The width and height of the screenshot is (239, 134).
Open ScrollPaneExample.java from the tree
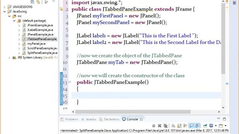pos(42,48)
